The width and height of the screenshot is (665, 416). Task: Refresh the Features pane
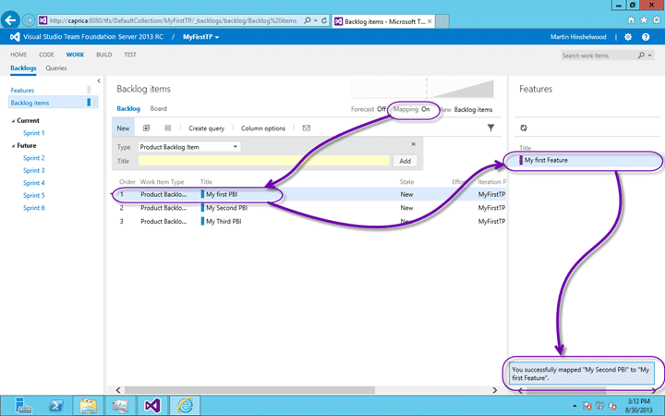click(524, 128)
